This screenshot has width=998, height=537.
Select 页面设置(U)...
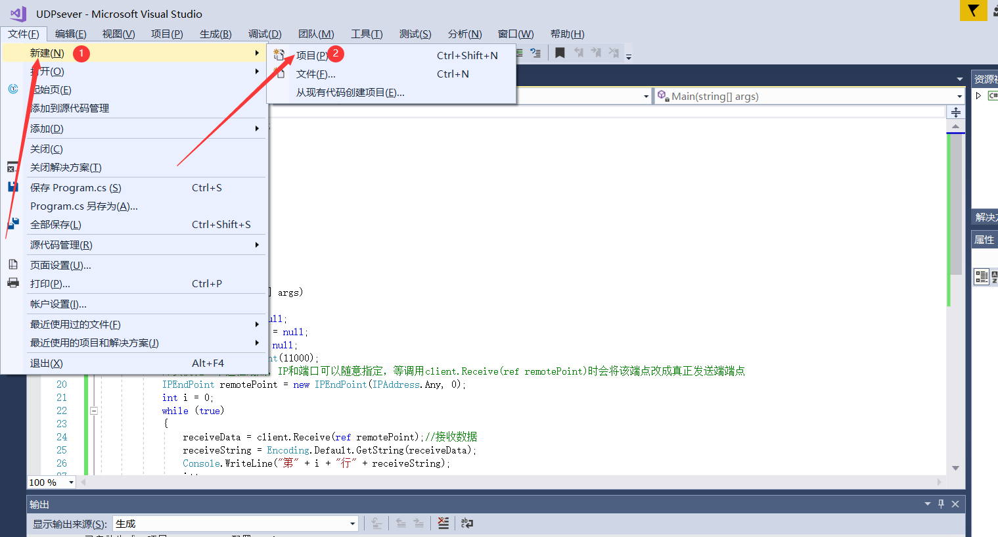[133, 265]
